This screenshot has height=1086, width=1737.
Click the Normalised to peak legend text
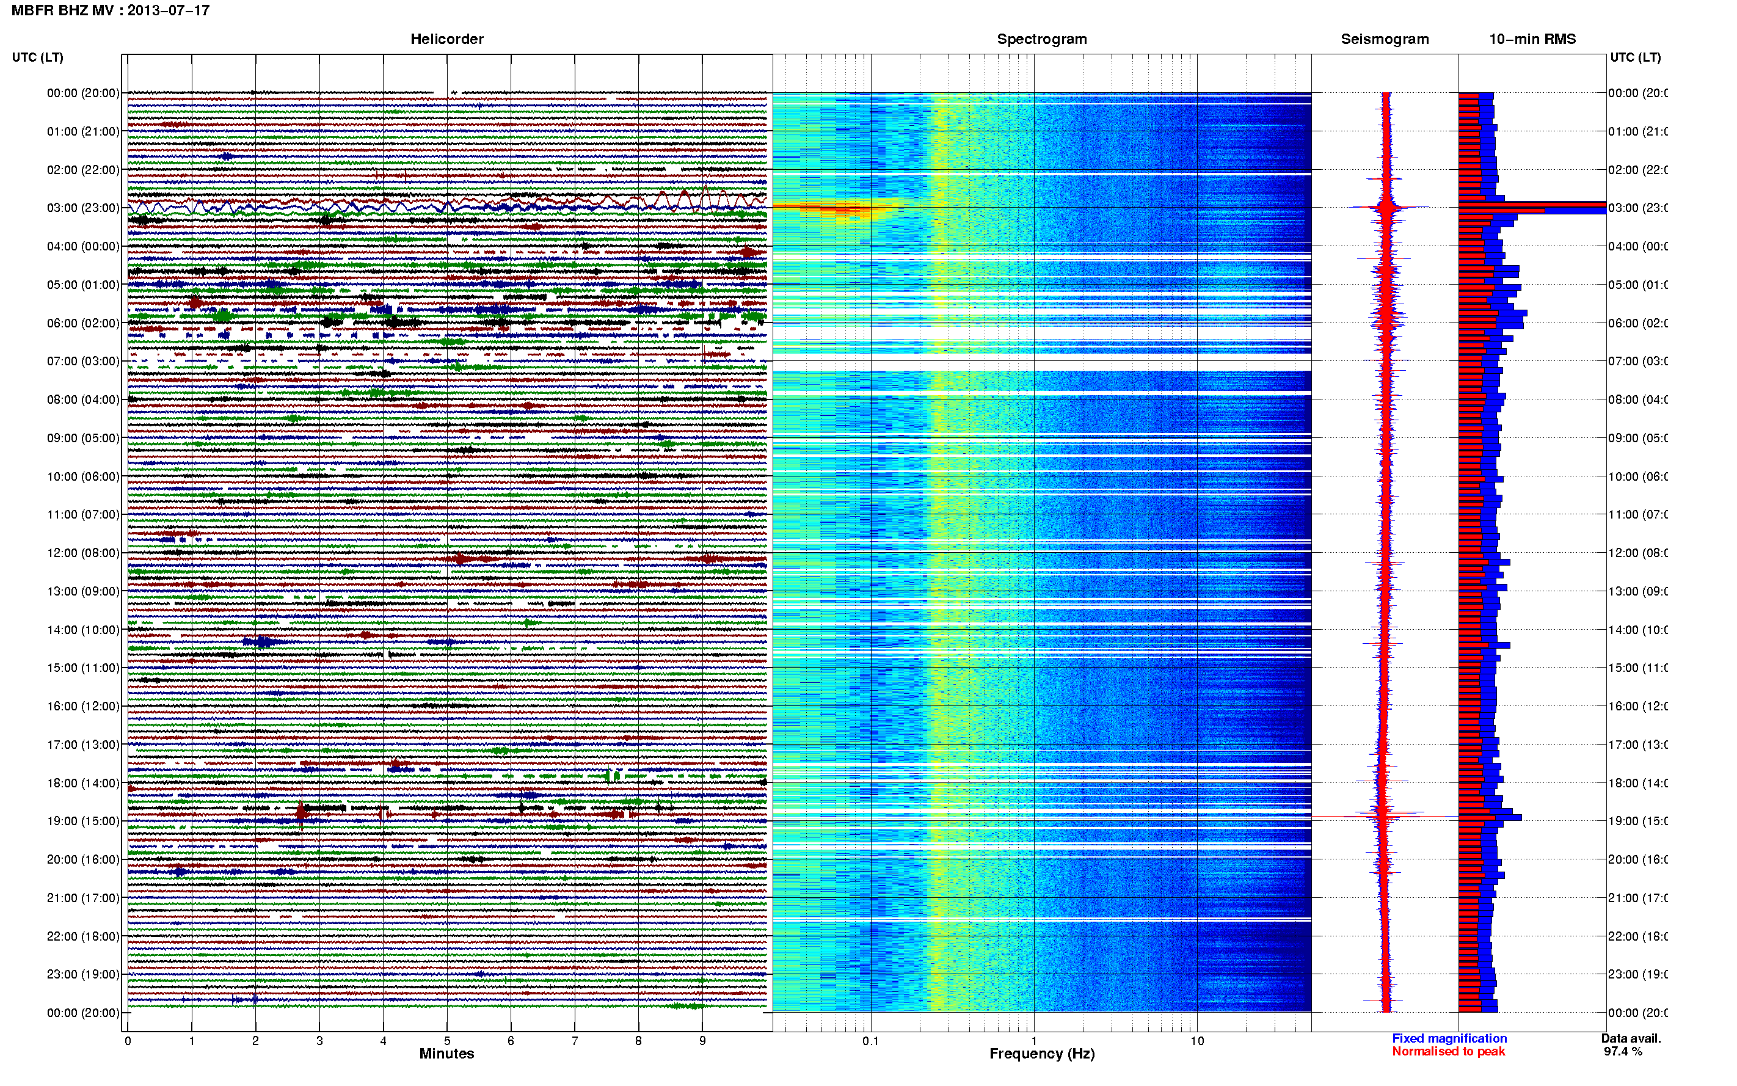tap(1448, 1052)
